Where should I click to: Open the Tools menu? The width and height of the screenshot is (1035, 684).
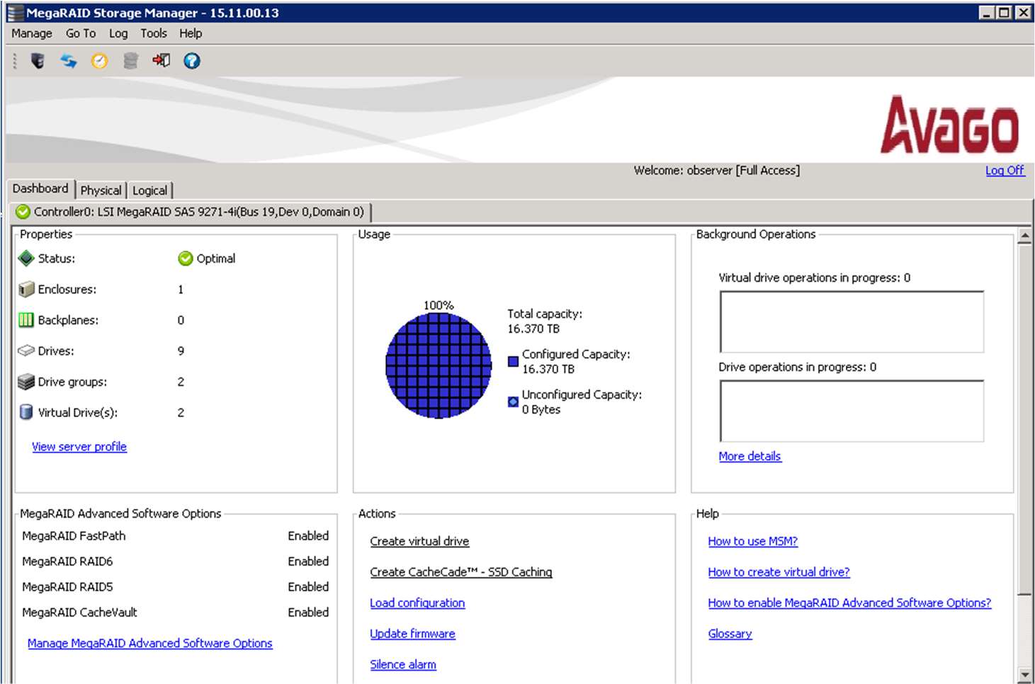(154, 33)
